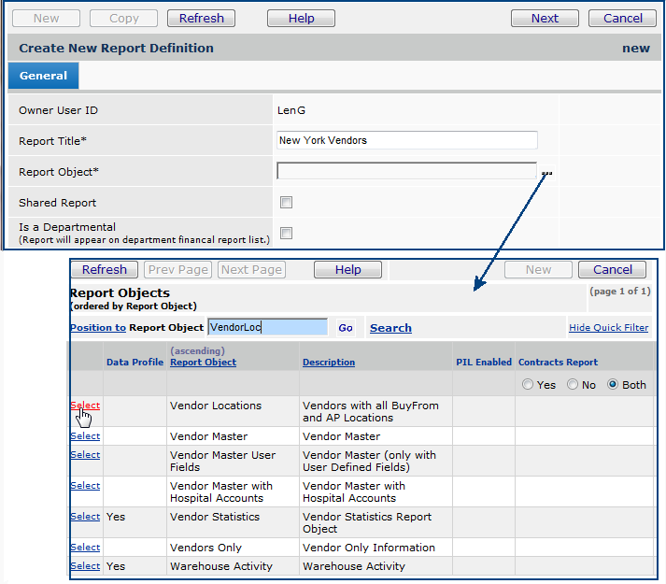666x584 pixels.
Task: Select the Both Contracts Report option
Action: (x=614, y=385)
